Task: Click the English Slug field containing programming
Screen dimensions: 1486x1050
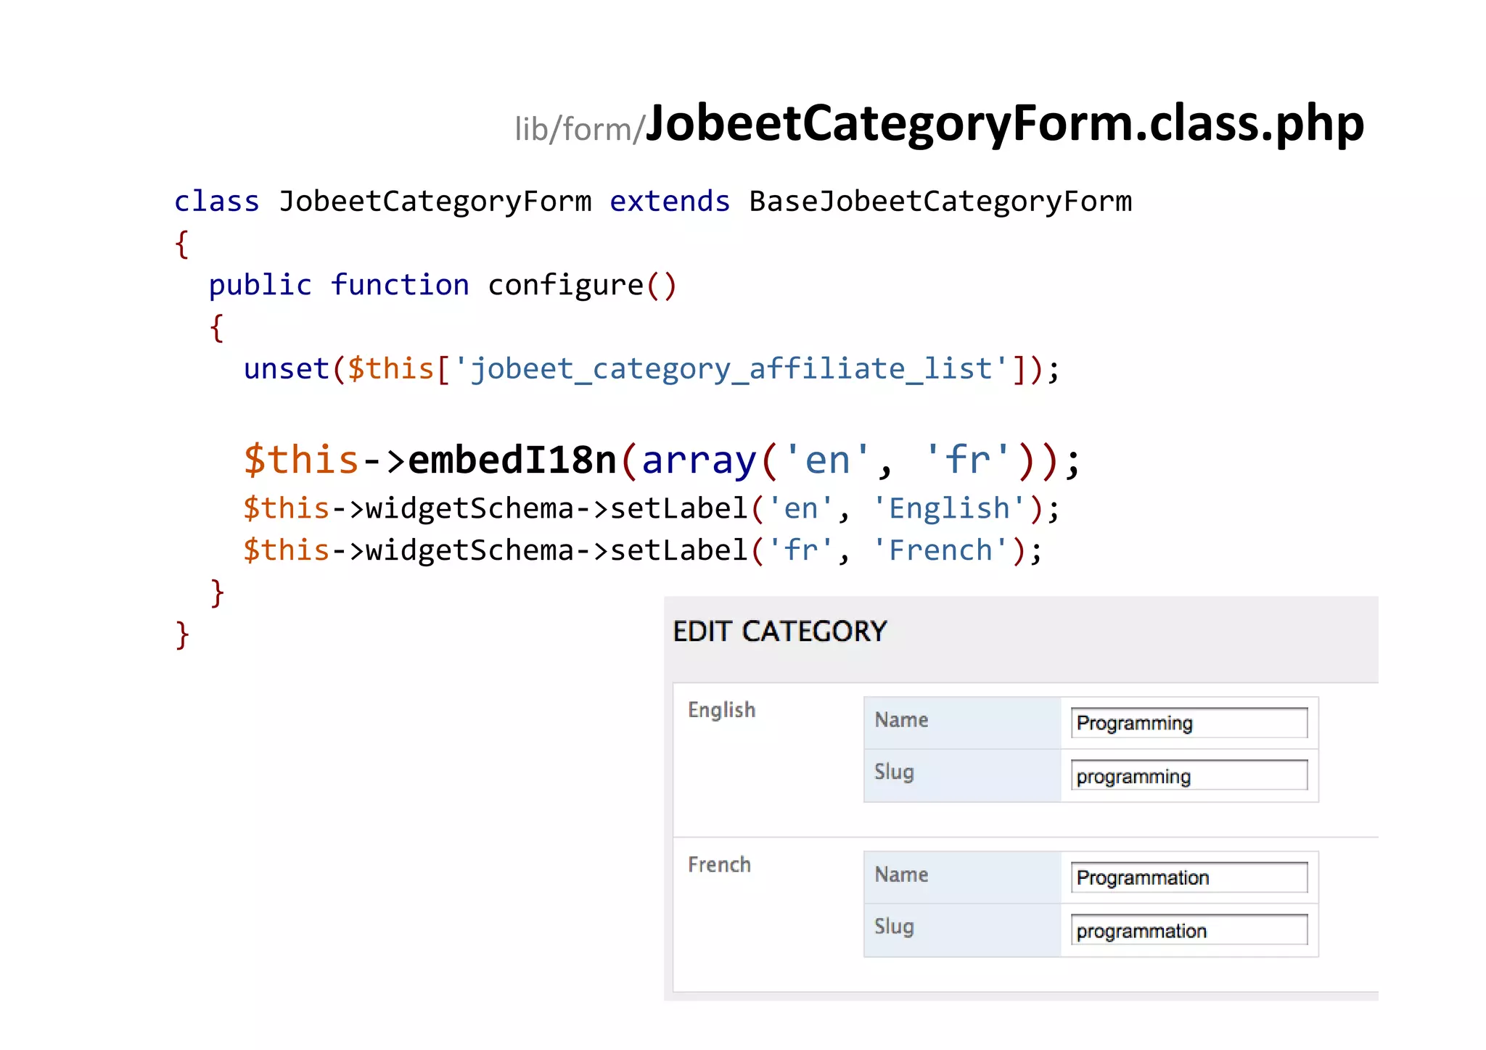Action: (x=1189, y=776)
